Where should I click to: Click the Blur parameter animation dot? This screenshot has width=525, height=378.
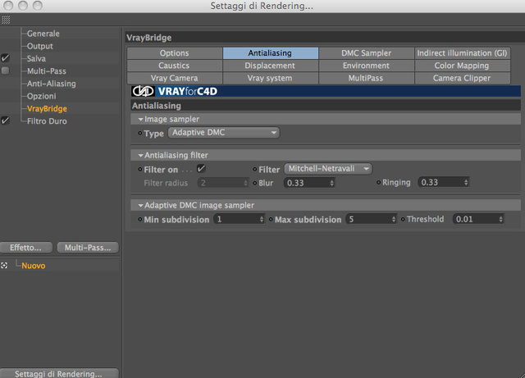255,183
